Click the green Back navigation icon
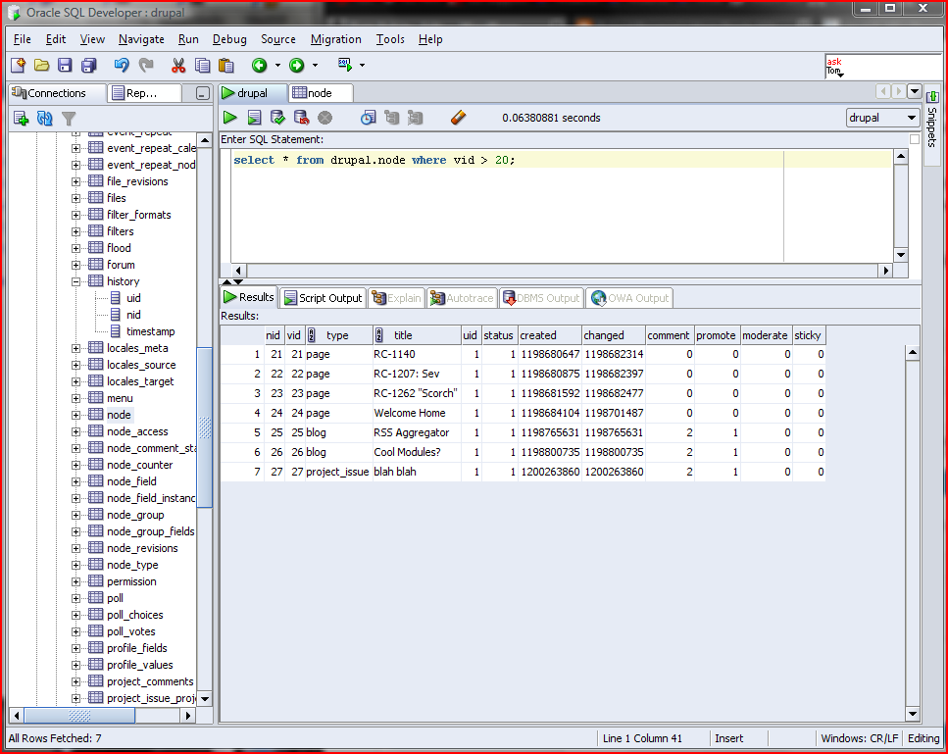Viewport: 948px width, 754px height. coord(260,66)
